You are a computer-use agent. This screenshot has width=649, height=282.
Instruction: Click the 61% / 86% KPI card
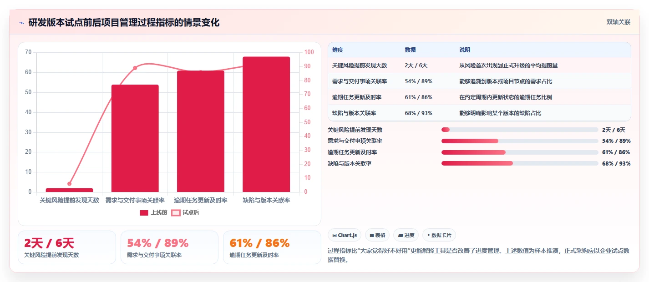coord(272,247)
